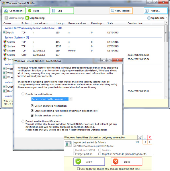Click Start tracking in the toolbar
Image resolution: width=170 pixels, height=171 pixels.
click(14, 18)
